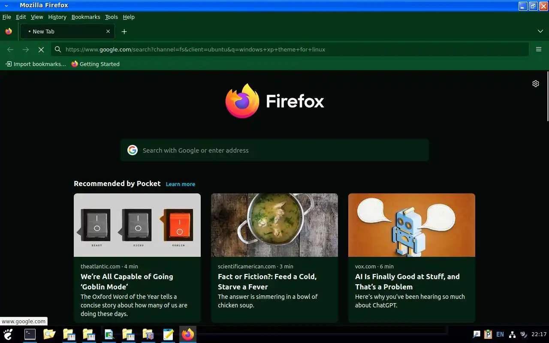Click the Firefox View icon left of tabs
The width and height of the screenshot is (549, 343).
[x=9, y=31]
